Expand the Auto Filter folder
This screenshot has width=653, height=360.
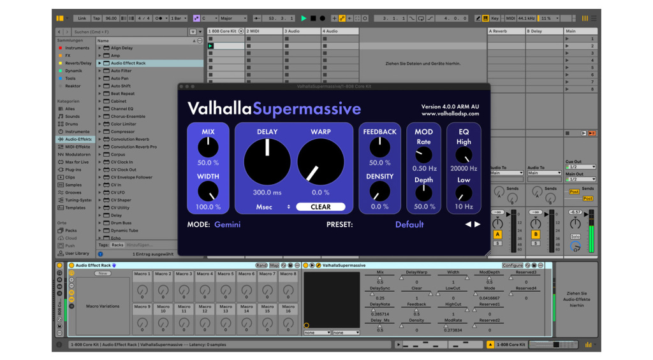(x=99, y=71)
